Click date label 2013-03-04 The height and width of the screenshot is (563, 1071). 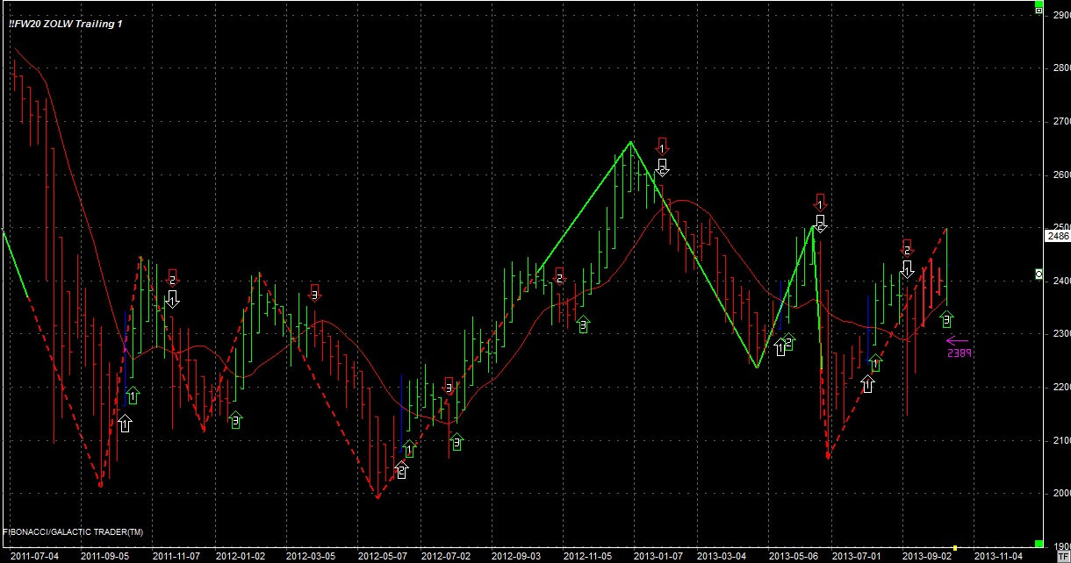pyautogui.click(x=722, y=556)
